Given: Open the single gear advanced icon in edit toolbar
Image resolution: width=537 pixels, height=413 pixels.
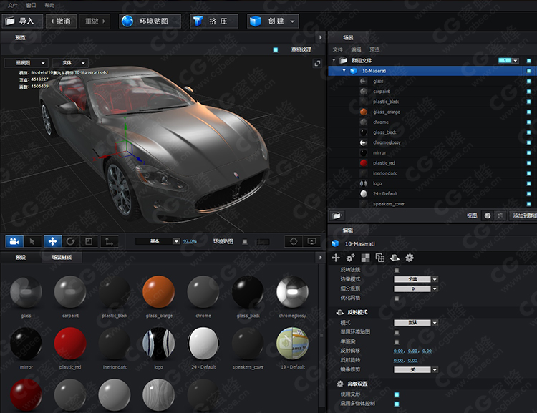Looking at the screenshot, I should [x=410, y=258].
